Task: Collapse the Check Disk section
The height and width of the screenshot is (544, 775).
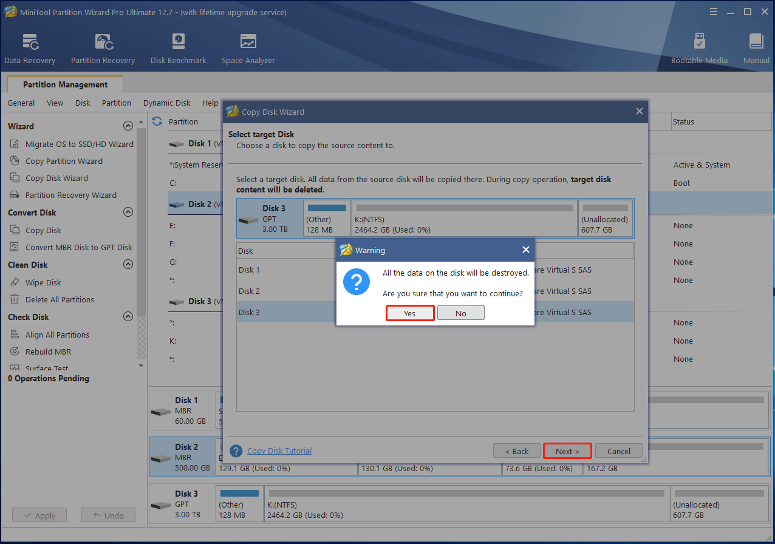Action: [x=128, y=317]
